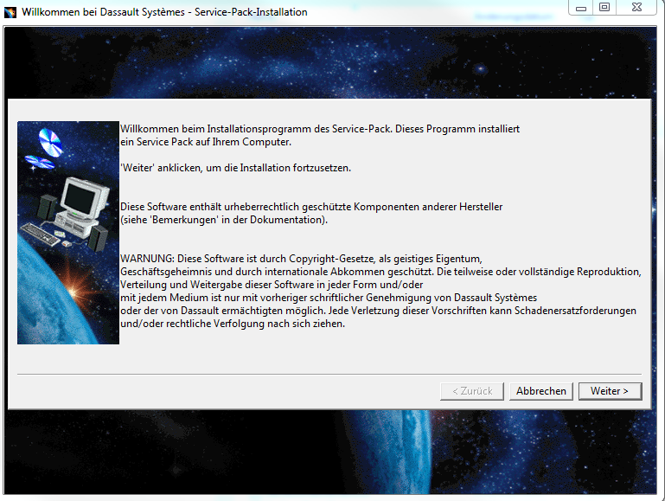Viewport: 665px width, 501px height.
Task: Minimize the Service-Pack-Installation window
Action: [581, 8]
